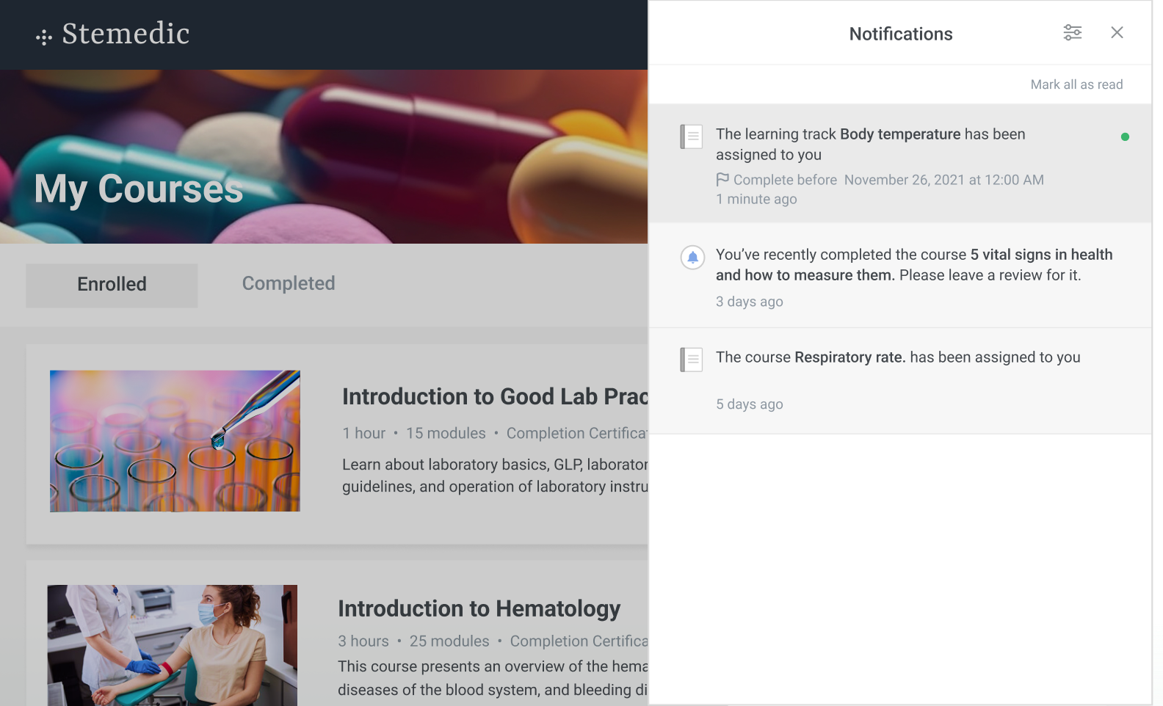This screenshot has height=706, width=1163.
Task: Open Introduction to Hematology course title
Action: [479, 608]
